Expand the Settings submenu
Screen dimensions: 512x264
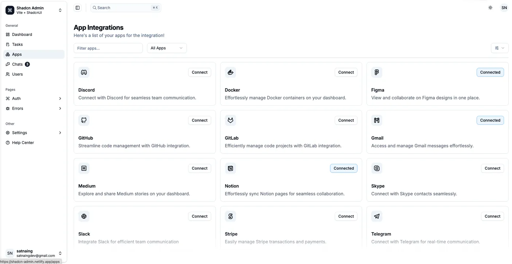(34, 133)
